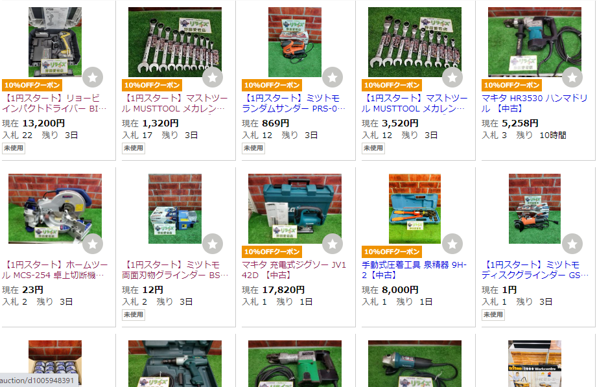Open the 手動式圧着工具 泉精器 9H-2 link
597x387 pixels.
point(414,270)
